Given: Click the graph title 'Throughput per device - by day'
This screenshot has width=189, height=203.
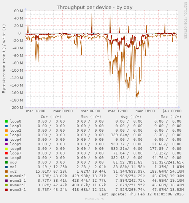Looking at the screenshot, I should click(x=94, y=7).
